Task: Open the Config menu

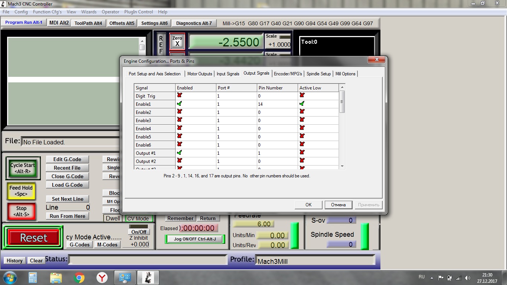Action: 21,12
